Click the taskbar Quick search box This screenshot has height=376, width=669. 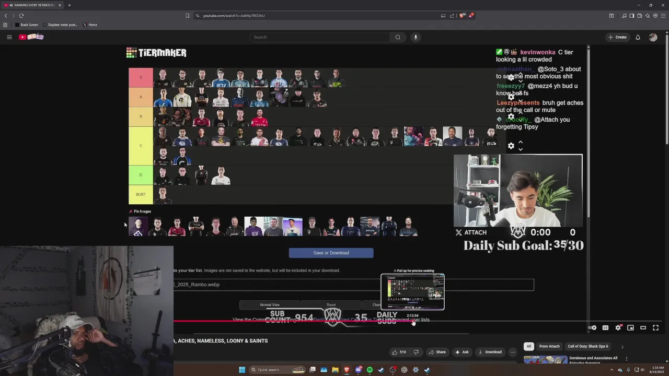tap(277, 370)
